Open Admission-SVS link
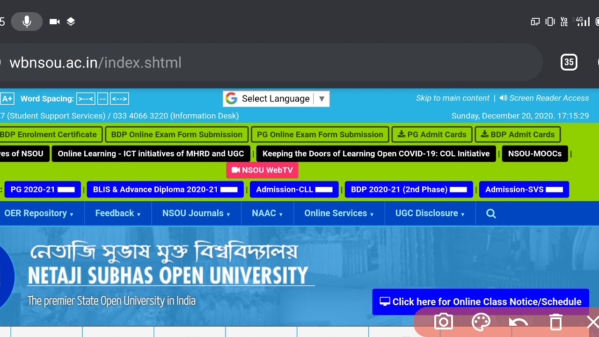Image resolution: width=599 pixels, height=337 pixels. click(524, 190)
